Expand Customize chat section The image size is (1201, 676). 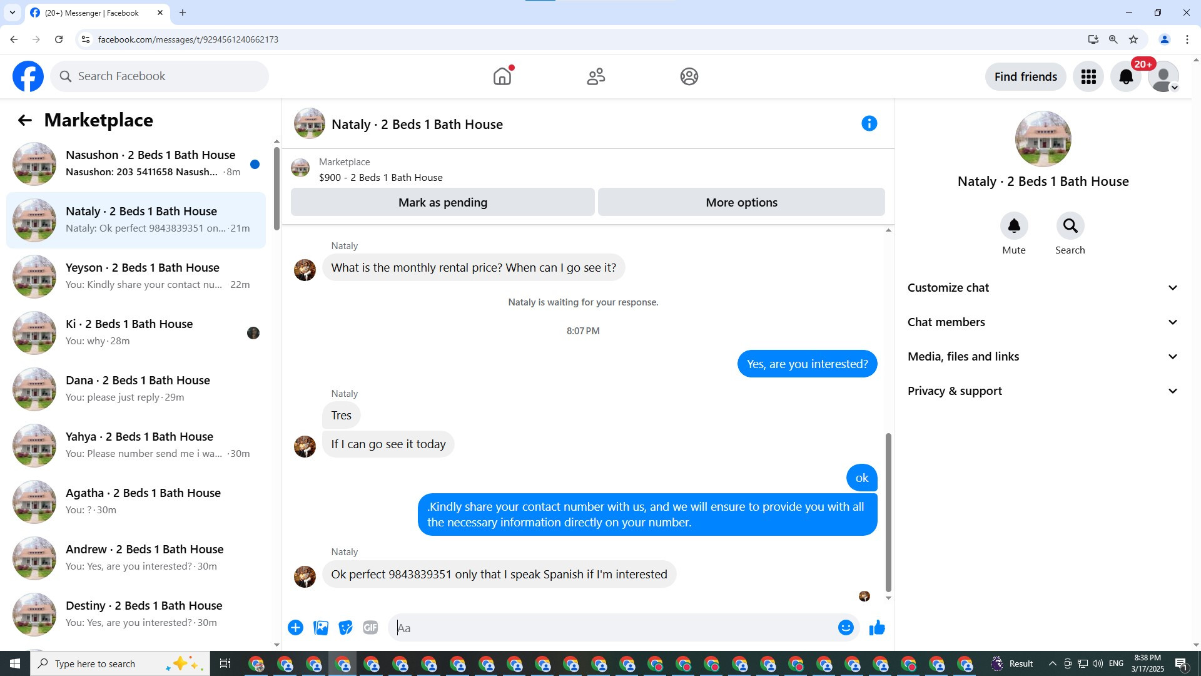click(x=1043, y=288)
